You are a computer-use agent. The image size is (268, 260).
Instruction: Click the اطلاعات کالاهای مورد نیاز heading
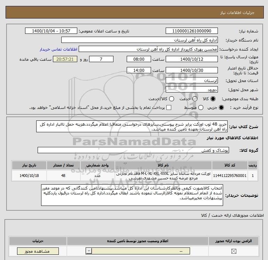click(232, 138)
